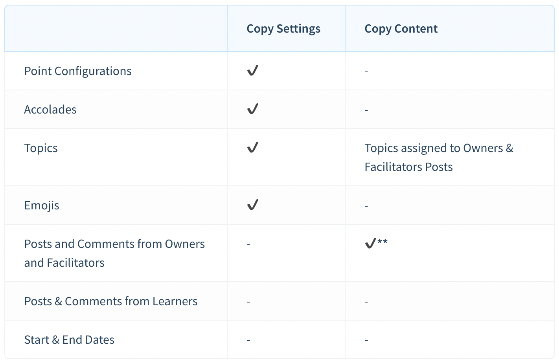Viewport: 559px width, 363px height.
Task: Select Posts and Comments from Owners and Facilitators
Action: click(114, 253)
